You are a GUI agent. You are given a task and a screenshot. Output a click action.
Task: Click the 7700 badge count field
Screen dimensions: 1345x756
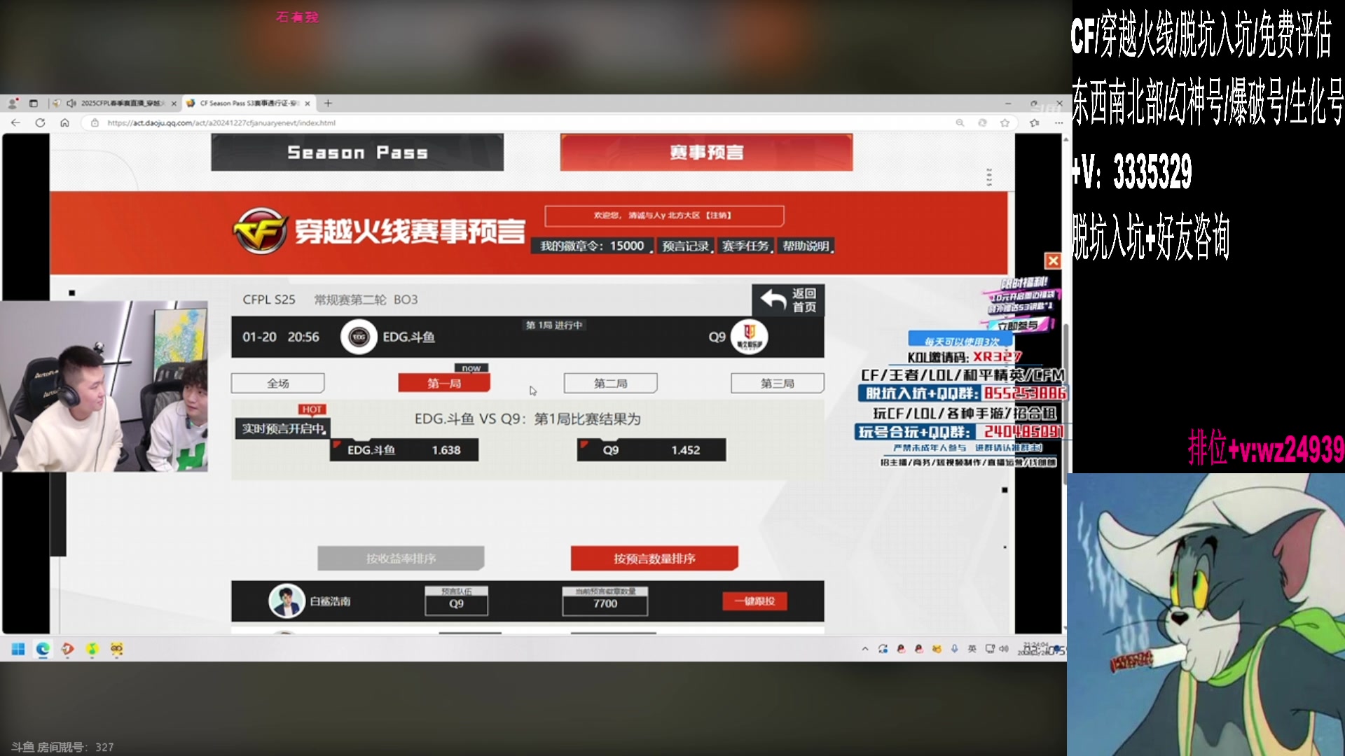605,601
